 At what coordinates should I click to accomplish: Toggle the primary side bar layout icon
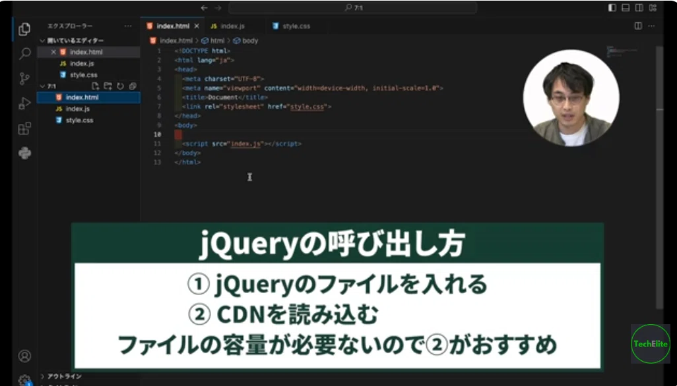pos(612,8)
